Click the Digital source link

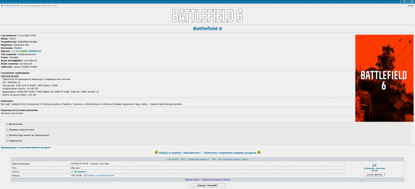(x=18, y=48)
